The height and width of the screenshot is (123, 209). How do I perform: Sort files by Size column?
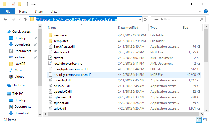(185, 28)
